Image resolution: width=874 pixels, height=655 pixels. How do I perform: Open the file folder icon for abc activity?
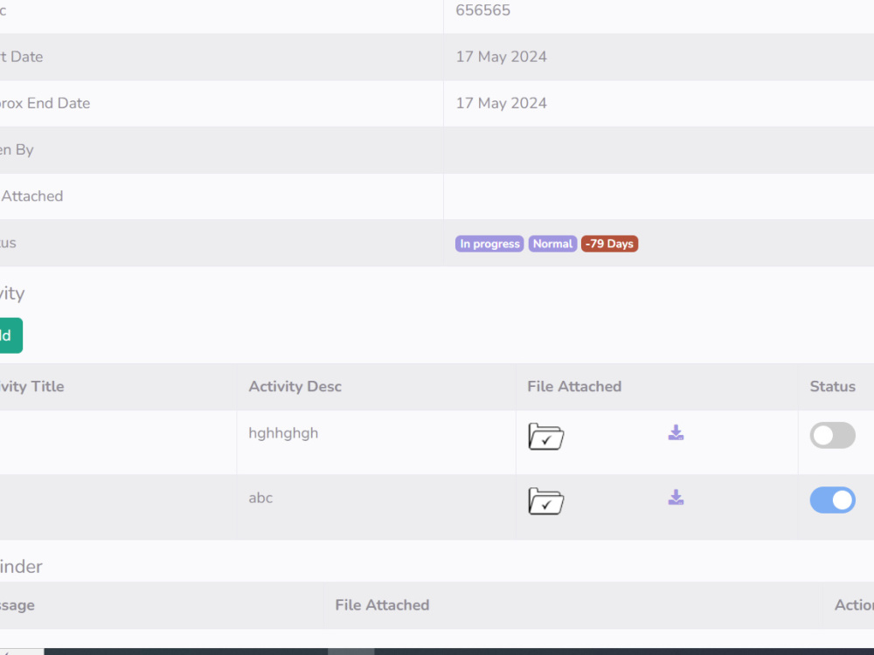point(546,501)
